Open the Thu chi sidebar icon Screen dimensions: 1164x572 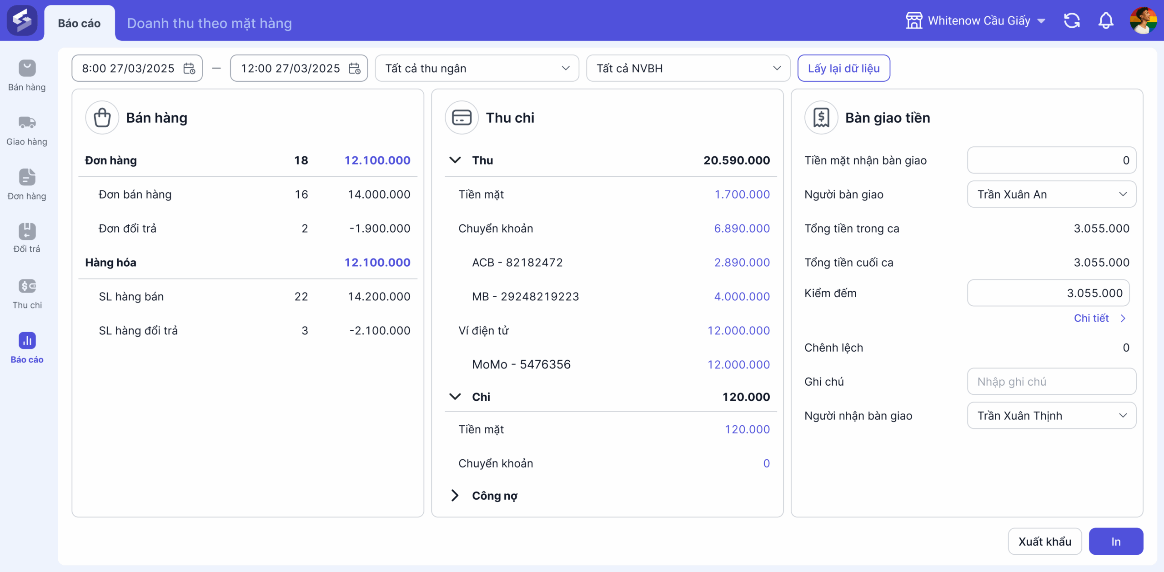click(27, 286)
